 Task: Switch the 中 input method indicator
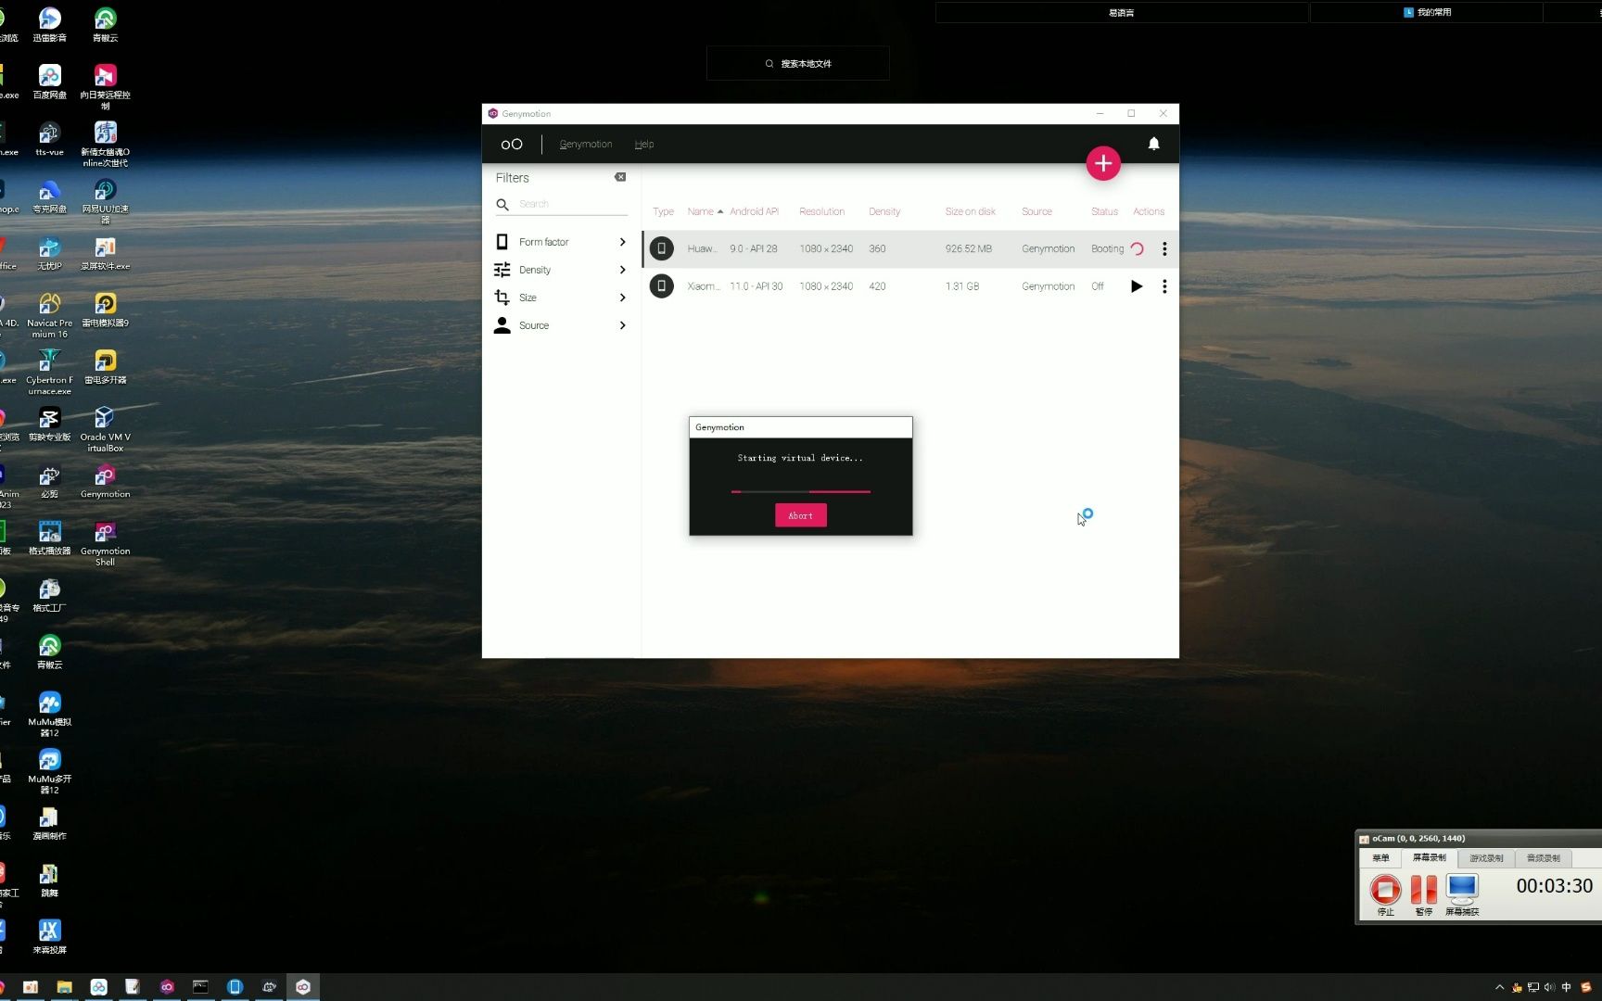click(1567, 987)
